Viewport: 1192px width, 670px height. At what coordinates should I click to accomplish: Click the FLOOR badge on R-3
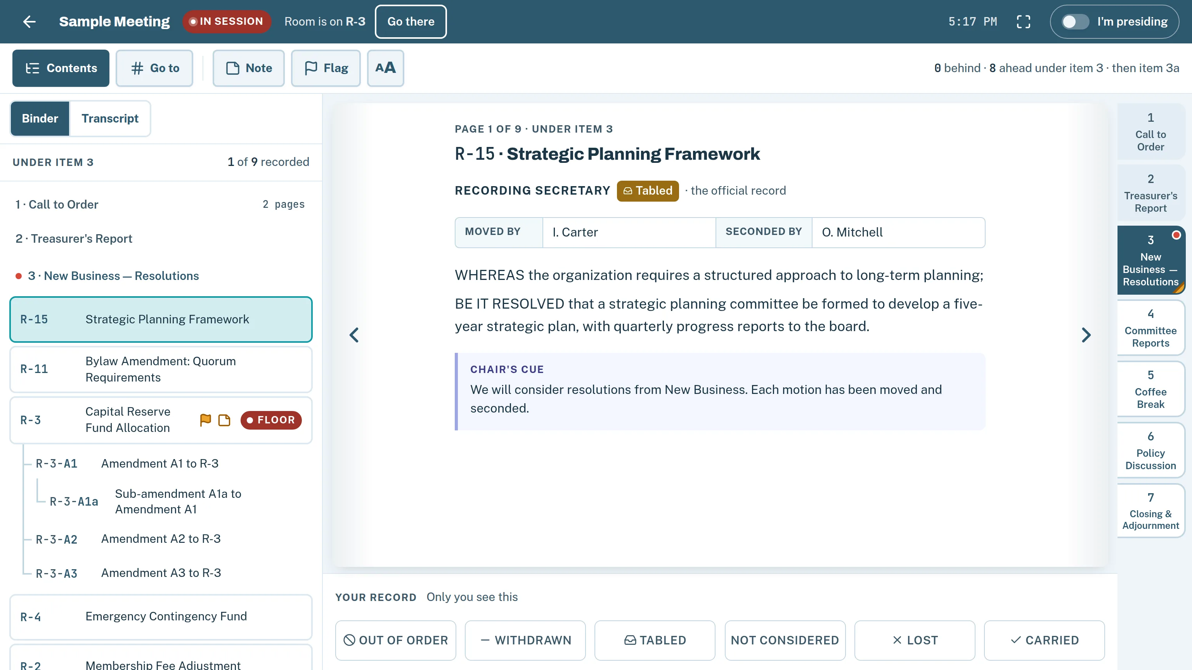pos(271,420)
